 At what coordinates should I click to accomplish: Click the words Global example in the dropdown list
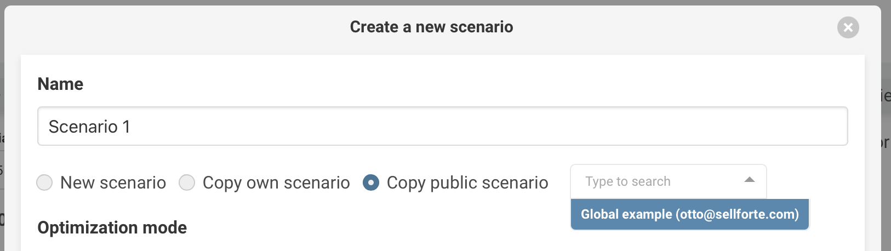click(626, 214)
